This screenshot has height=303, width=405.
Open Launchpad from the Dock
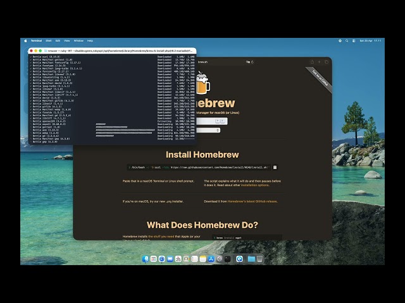(153, 259)
